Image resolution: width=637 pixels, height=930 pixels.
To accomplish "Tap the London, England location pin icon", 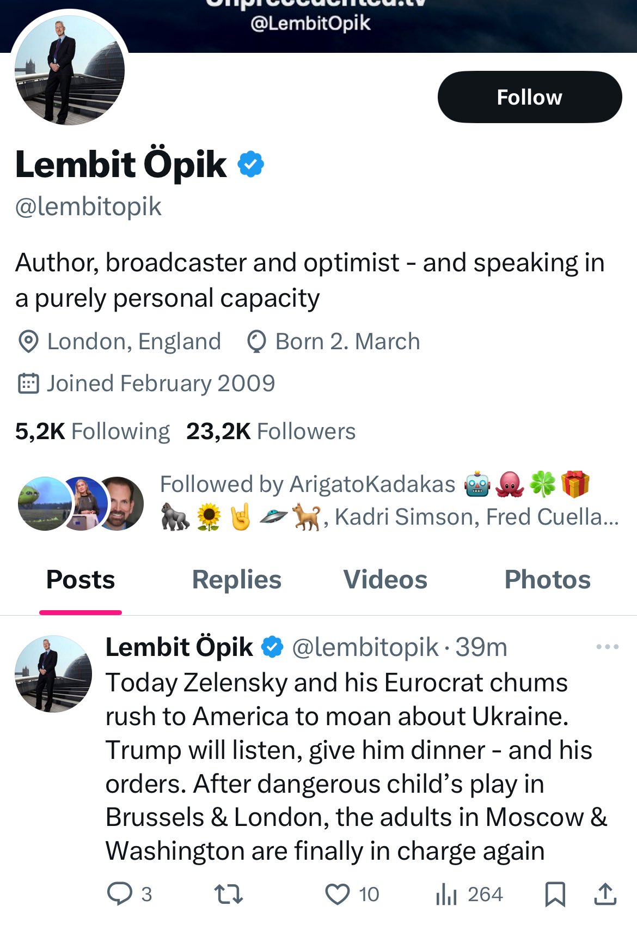I will [28, 342].
